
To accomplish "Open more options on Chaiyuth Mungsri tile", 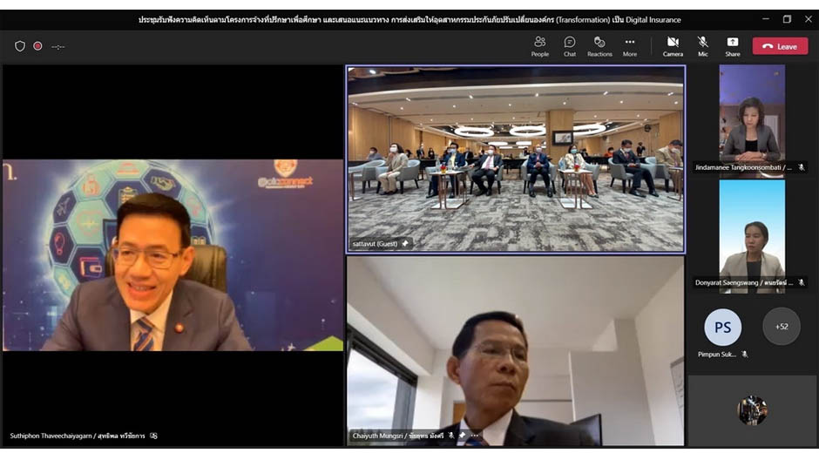I will 476,436.
